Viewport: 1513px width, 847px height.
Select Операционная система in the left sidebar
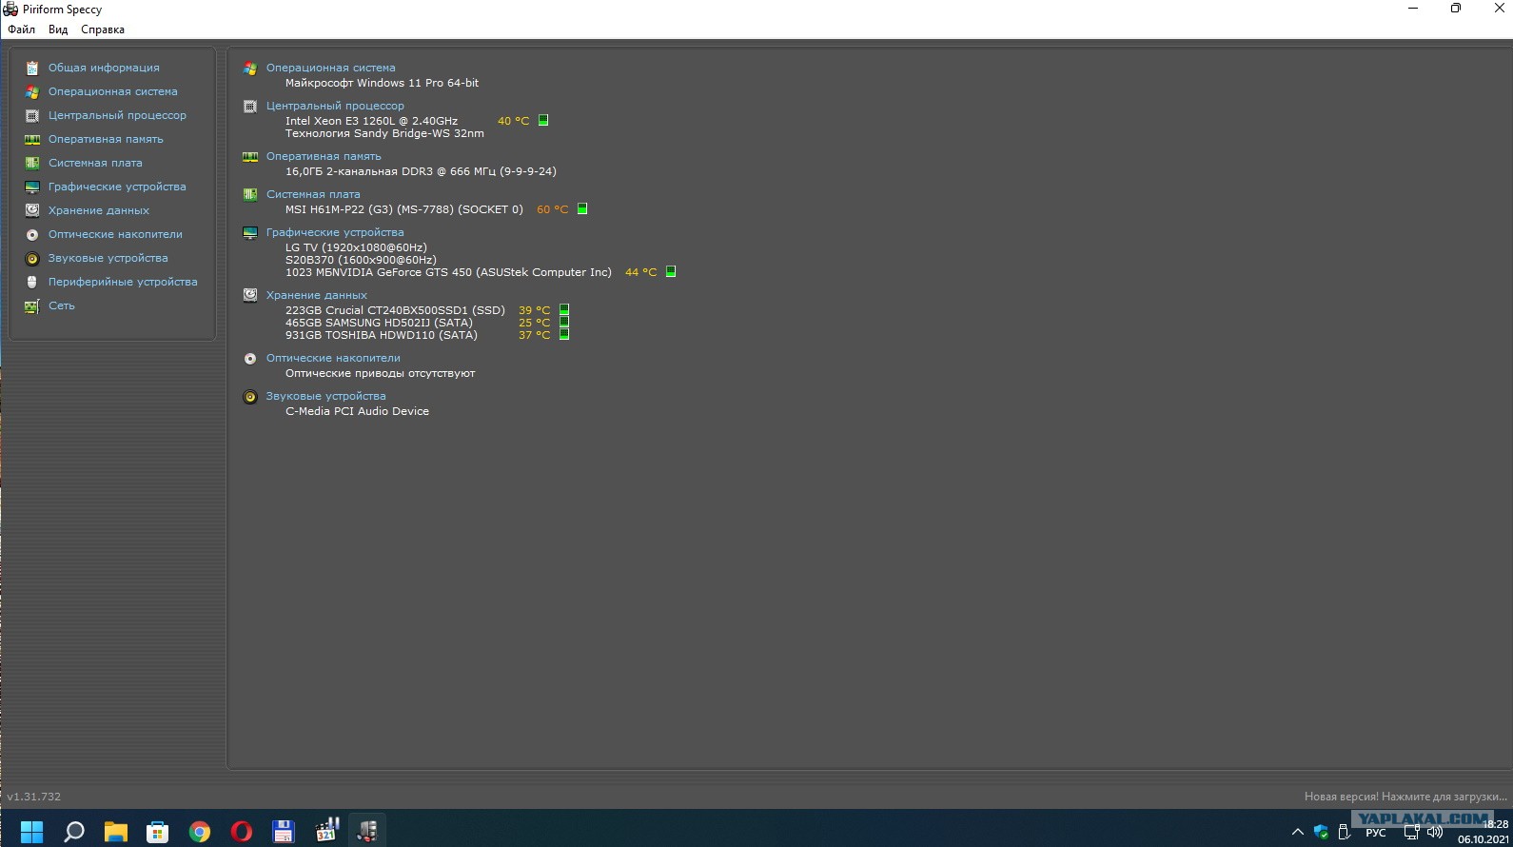[112, 91]
